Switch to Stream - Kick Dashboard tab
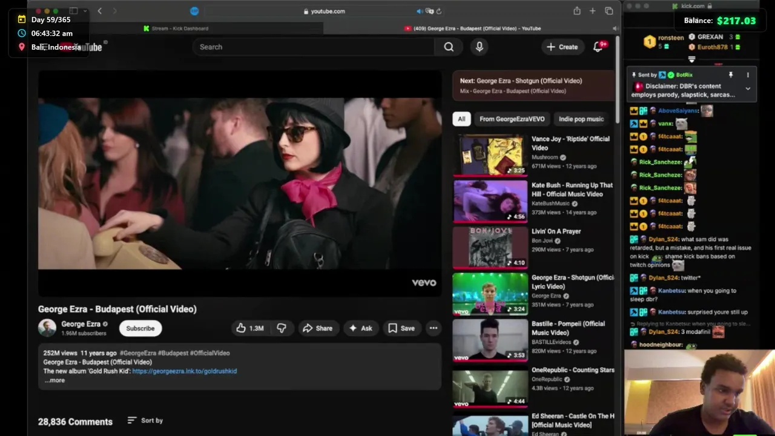The height and width of the screenshot is (436, 775). (x=176, y=28)
